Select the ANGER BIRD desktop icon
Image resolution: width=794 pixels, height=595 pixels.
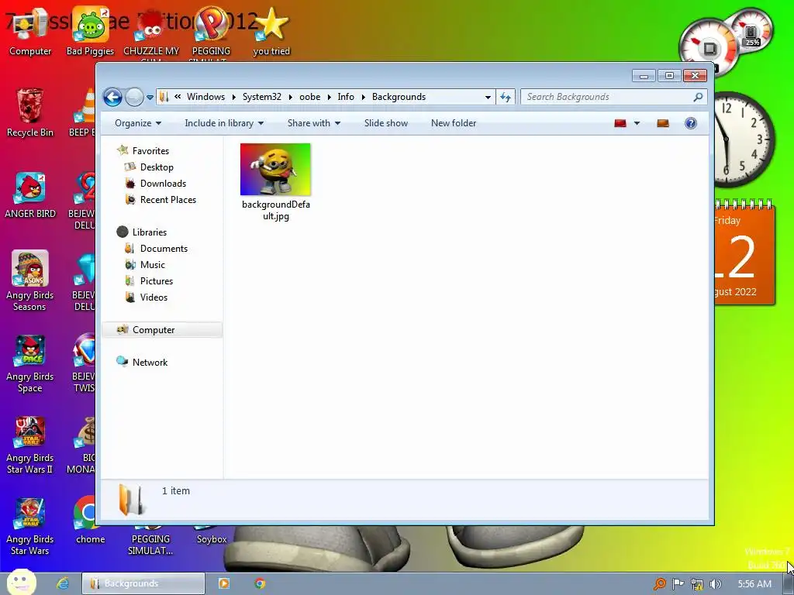pyautogui.click(x=30, y=194)
